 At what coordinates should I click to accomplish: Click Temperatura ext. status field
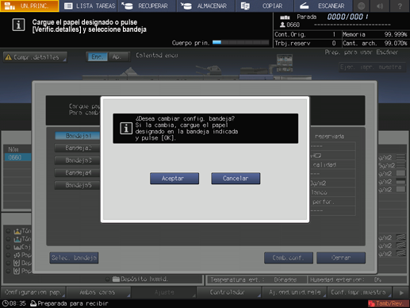coord(256,279)
